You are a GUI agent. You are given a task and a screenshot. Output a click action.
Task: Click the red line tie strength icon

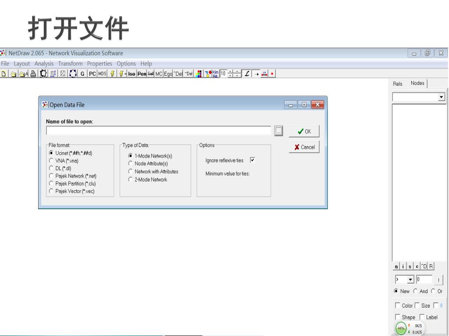264,73
